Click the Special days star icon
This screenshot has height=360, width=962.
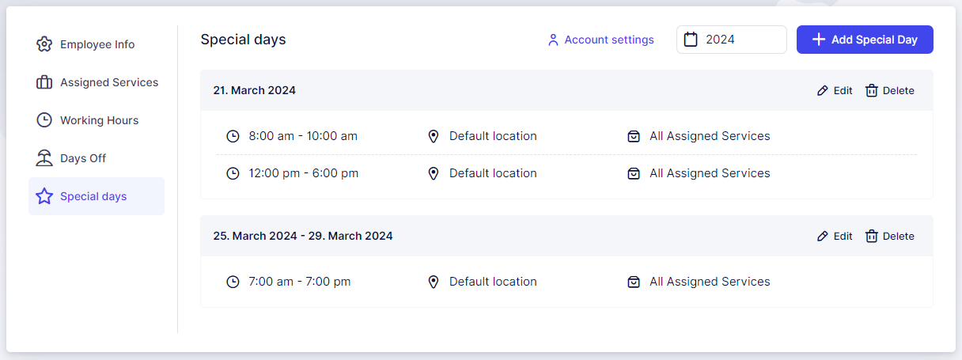(44, 196)
